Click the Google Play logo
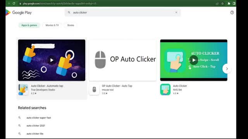The height and width of the screenshot is (139, 248). [x=19, y=13]
